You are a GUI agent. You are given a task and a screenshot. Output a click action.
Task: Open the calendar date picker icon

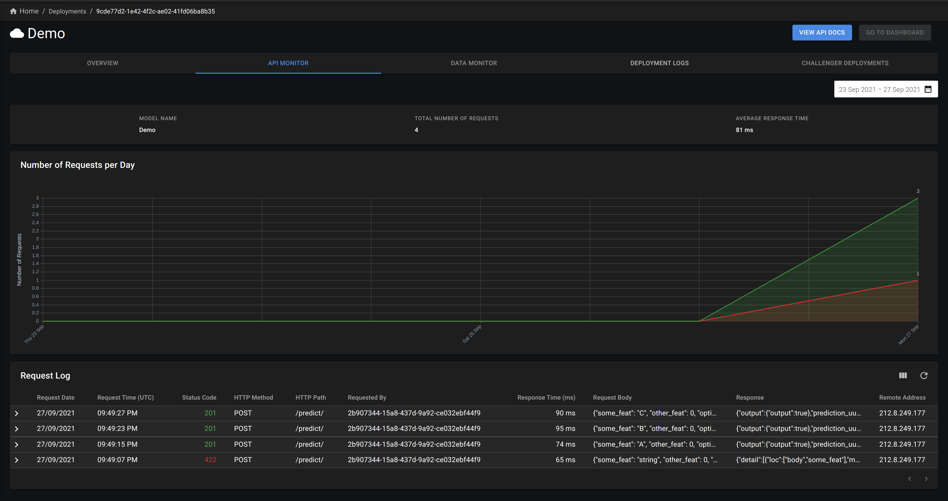coord(928,89)
